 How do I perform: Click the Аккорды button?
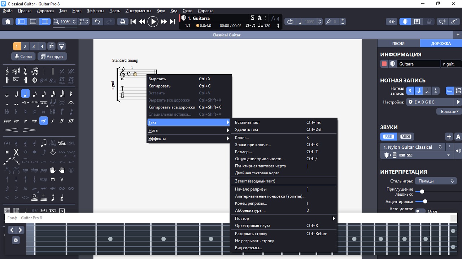pyautogui.click(x=52, y=57)
